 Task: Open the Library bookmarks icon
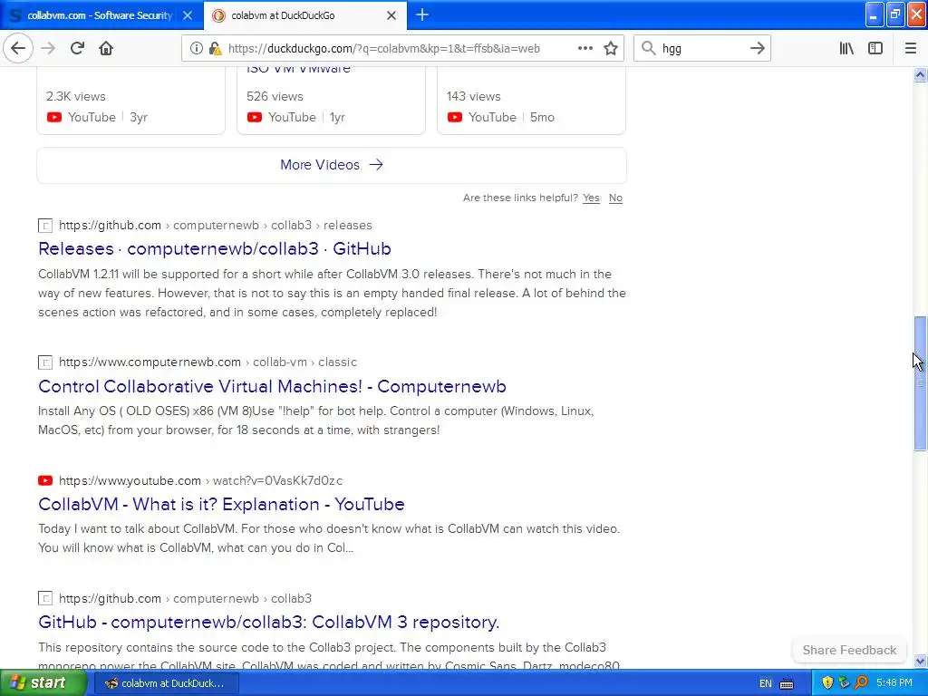tap(846, 49)
